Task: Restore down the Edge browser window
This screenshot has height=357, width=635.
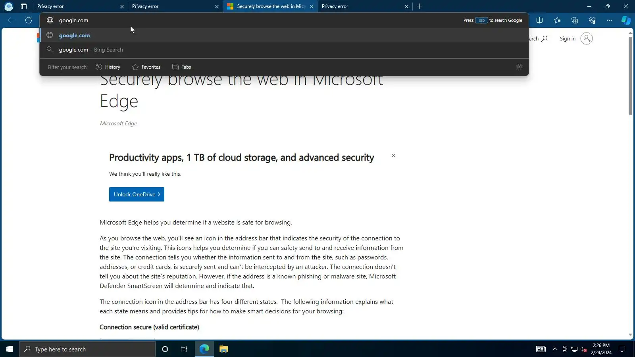Action: pos(608,6)
